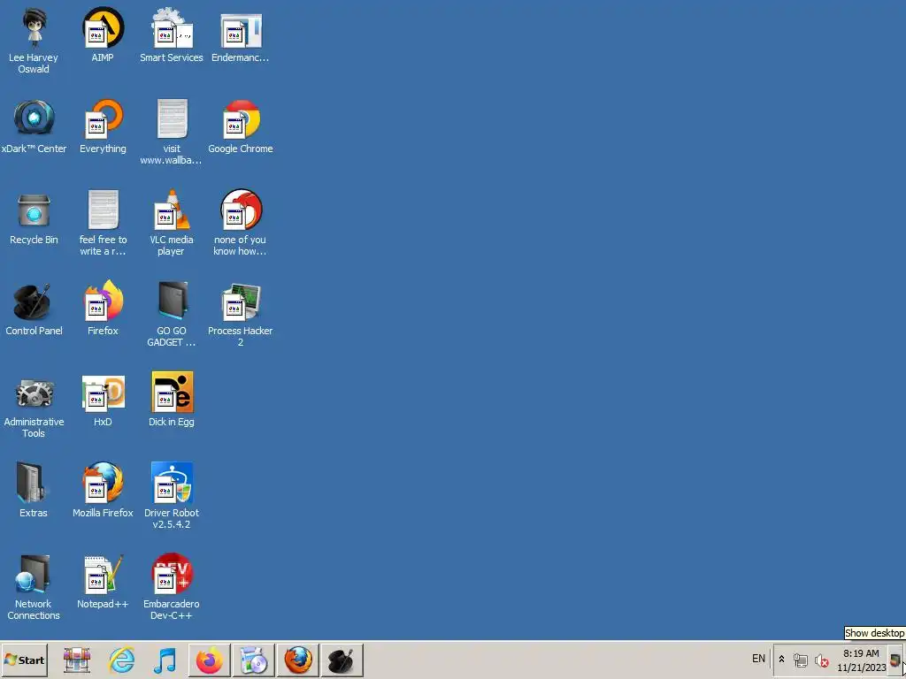Open Driver Robot v2.5.4.2 shortcut
Screen dimensions: 906x679
tap(172, 497)
